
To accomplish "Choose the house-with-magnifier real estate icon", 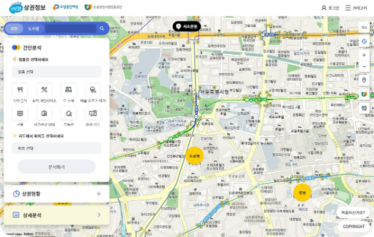I will (x=69, y=113).
